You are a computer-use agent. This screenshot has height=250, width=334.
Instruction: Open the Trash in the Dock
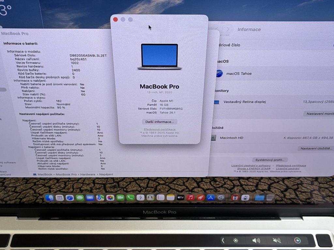pyautogui.click(x=270, y=197)
